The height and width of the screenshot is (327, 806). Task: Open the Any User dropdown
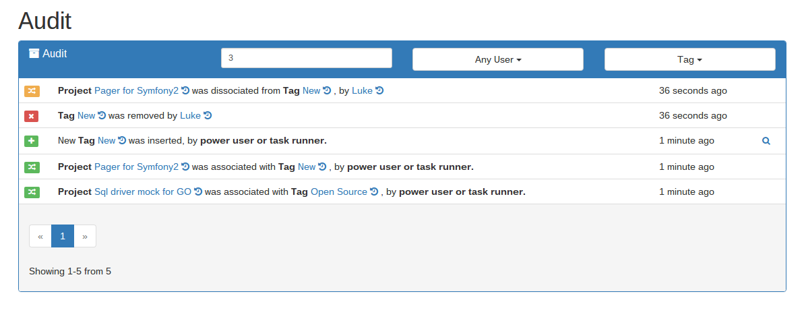click(497, 59)
